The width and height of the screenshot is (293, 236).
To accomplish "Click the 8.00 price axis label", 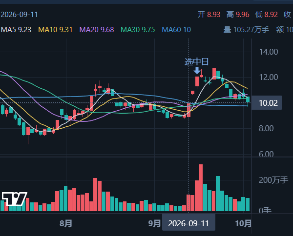I will 266,128.
